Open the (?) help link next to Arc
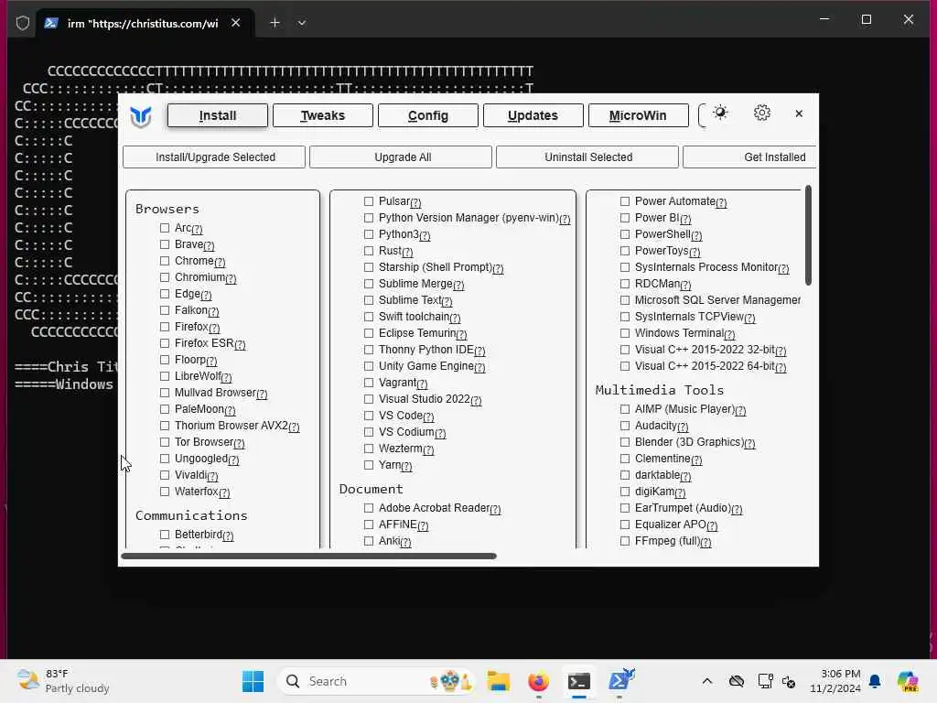 click(x=198, y=229)
